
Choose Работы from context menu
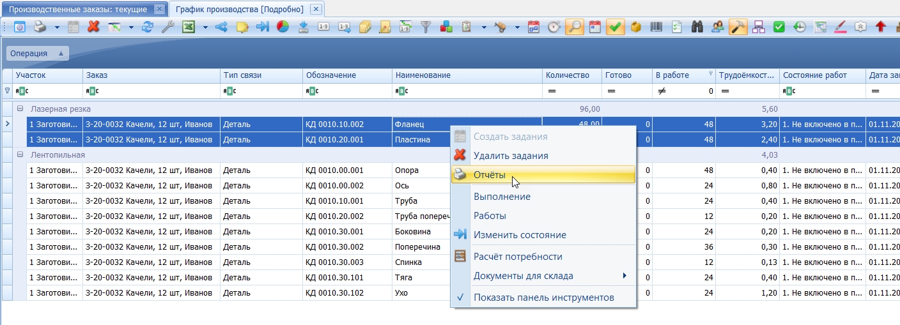(x=543, y=216)
